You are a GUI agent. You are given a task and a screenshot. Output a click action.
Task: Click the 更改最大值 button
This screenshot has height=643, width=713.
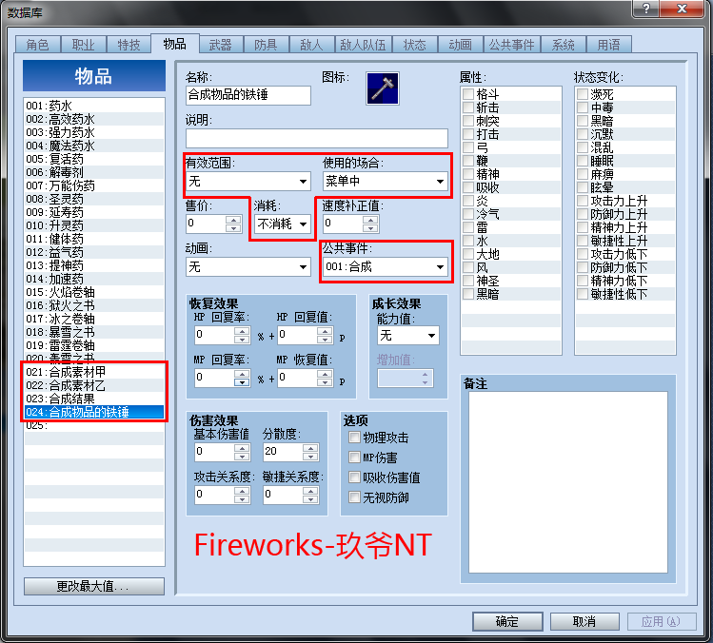94,586
